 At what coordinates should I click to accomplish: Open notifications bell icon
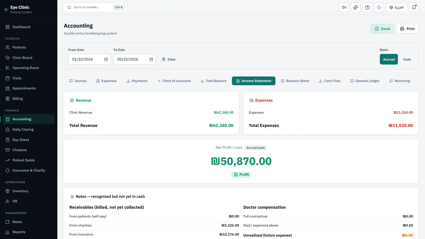414,7
